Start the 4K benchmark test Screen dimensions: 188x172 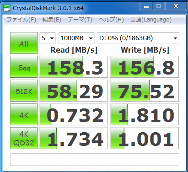coord(24,114)
